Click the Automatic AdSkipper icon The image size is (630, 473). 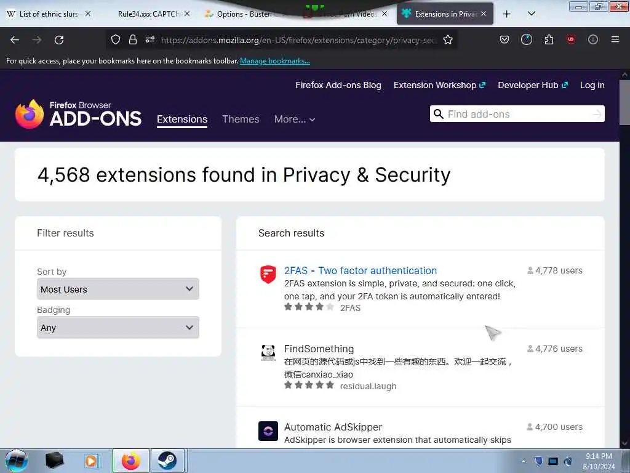[268, 431]
